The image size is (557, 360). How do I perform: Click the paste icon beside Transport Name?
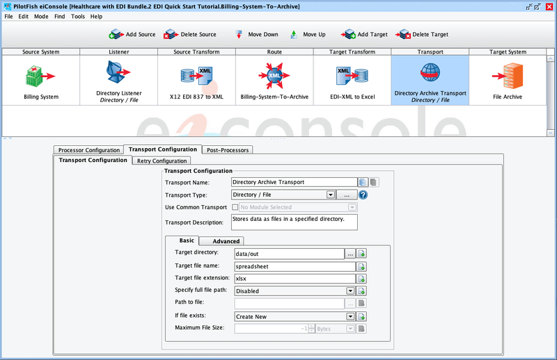click(373, 182)
